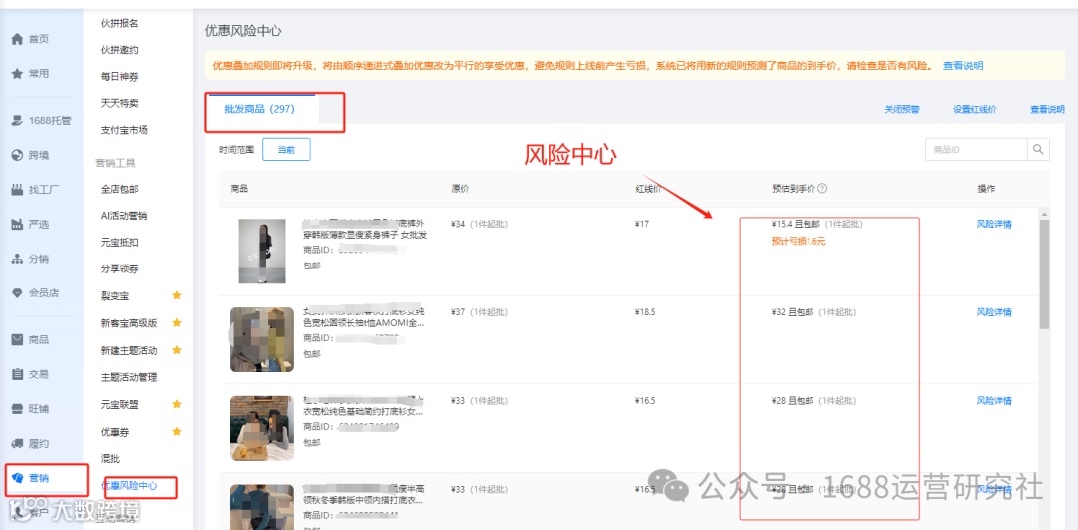This screenshot has height=530, width=1078.
Task: Click the 原价 column header
Action: pyautogui.click(x=460, y=189)
